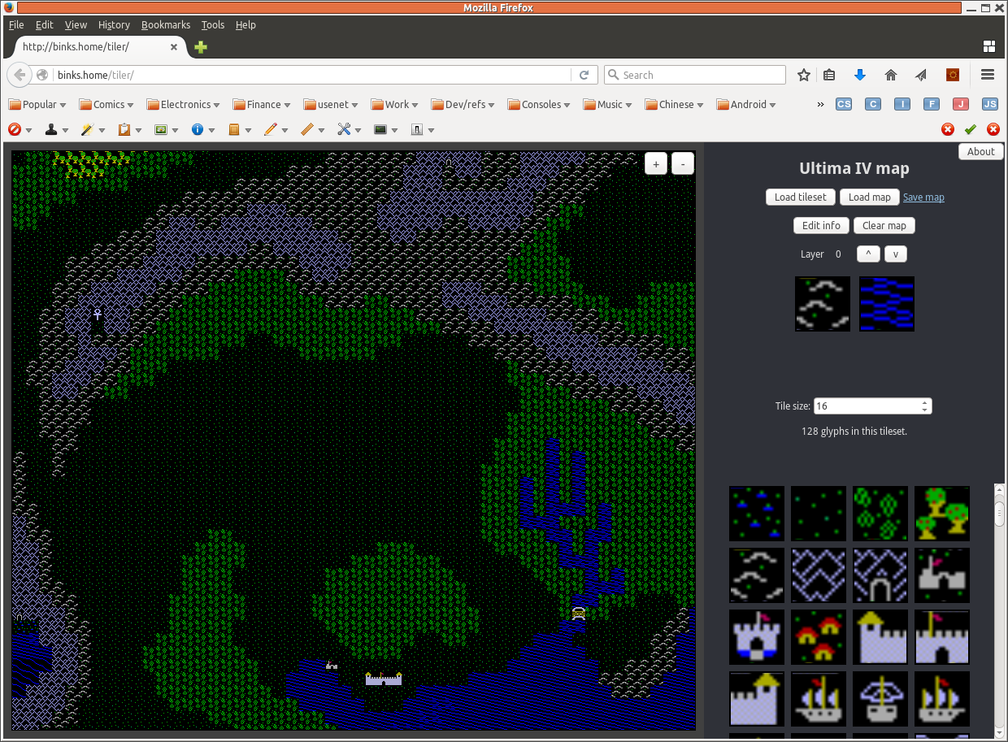Screen dimensions: 1008x742
Task: Click the Load map button
Action: coord(869,197)
